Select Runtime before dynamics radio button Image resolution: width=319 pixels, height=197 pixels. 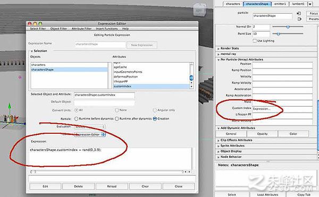76,118
